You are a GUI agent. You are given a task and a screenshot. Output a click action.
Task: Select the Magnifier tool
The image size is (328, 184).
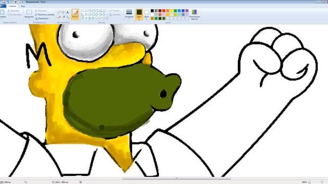pos(67,17)
